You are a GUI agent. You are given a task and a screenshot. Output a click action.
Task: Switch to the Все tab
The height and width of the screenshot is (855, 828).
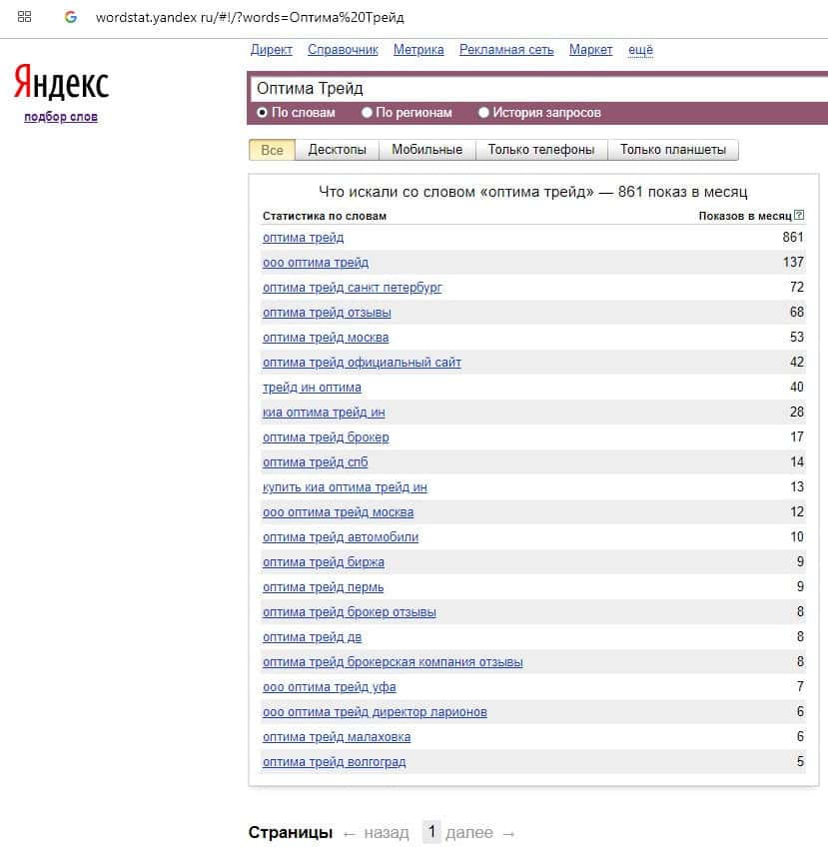(272, 150)
